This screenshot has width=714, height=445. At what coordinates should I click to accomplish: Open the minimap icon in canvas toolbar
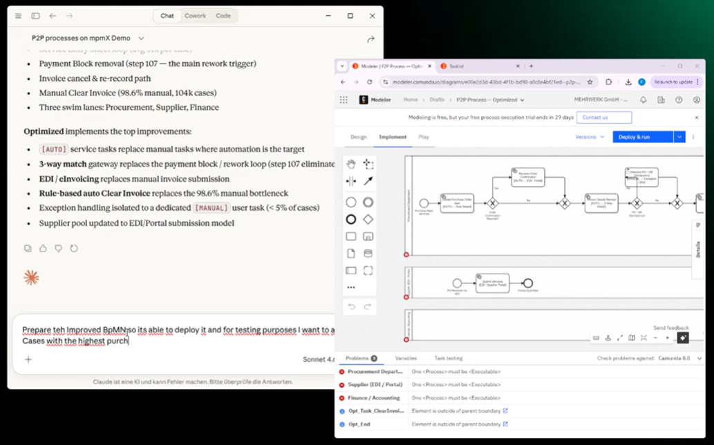(632, 338)
